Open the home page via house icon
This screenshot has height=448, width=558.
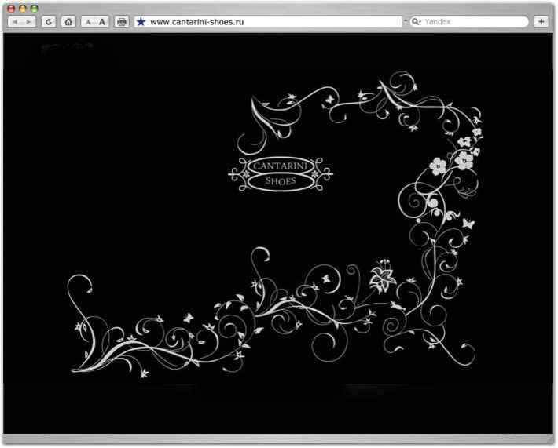68,22
